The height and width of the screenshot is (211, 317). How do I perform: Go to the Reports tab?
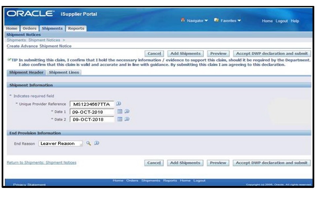click(76, 28)
